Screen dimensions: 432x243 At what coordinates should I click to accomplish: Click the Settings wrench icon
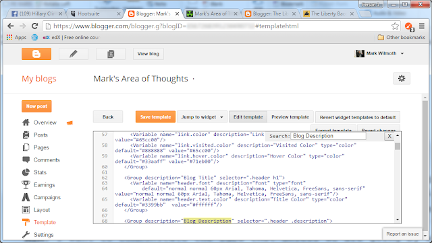[26, 234]
